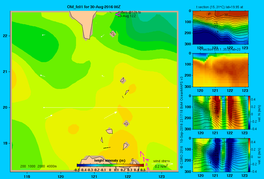Screen dimensions: 264x179
Task: Click the title OM_fc01 for 30-Aug-2016 00Z
Action: click(x=94, y=7)
